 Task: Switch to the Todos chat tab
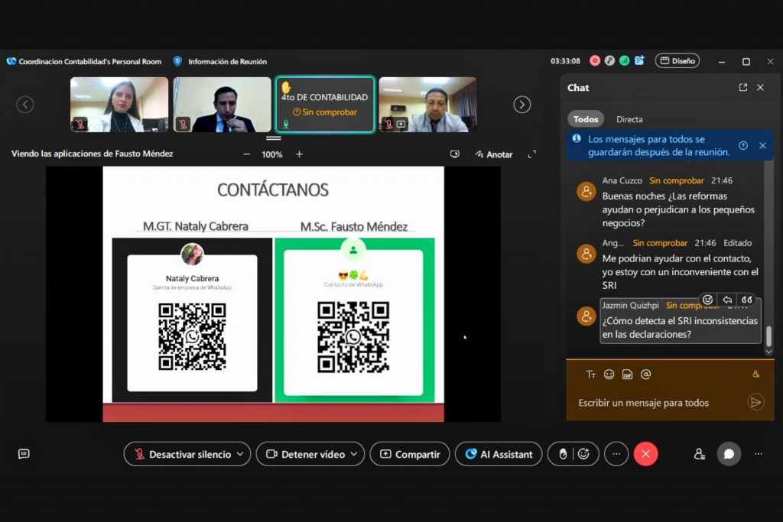coord(586,119)
